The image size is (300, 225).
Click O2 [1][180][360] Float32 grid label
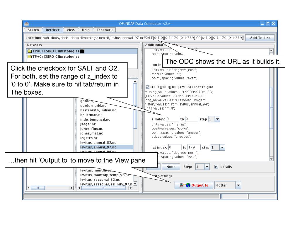[182, 87]
